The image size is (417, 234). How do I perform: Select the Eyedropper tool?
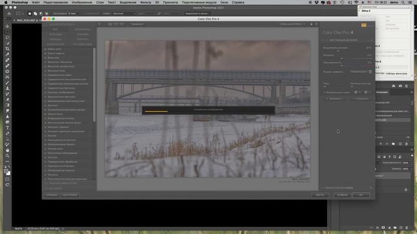coord(7,55)
